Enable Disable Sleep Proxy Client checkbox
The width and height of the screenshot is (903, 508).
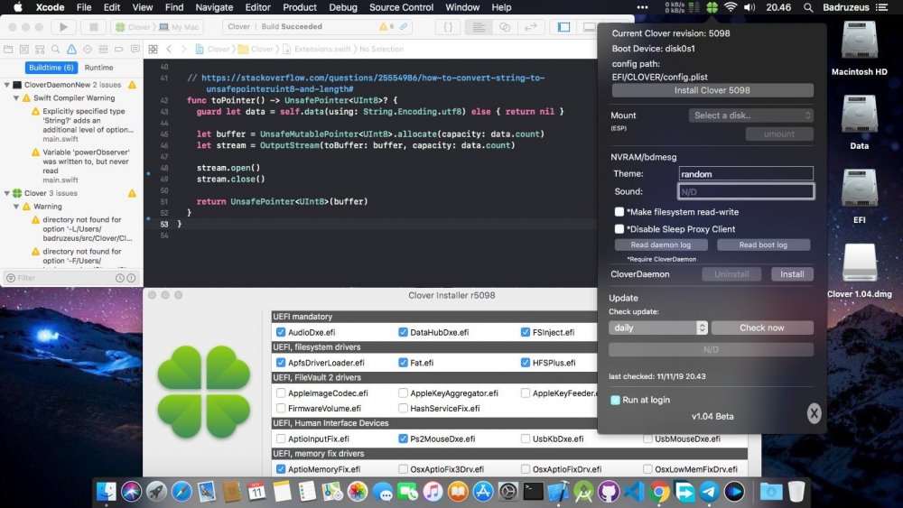pyautogui.click(x=619, y=229)
